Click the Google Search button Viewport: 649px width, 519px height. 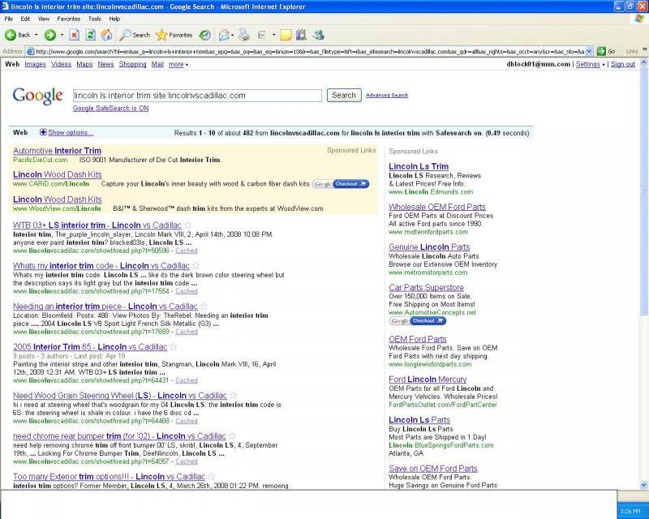(344, 95)
